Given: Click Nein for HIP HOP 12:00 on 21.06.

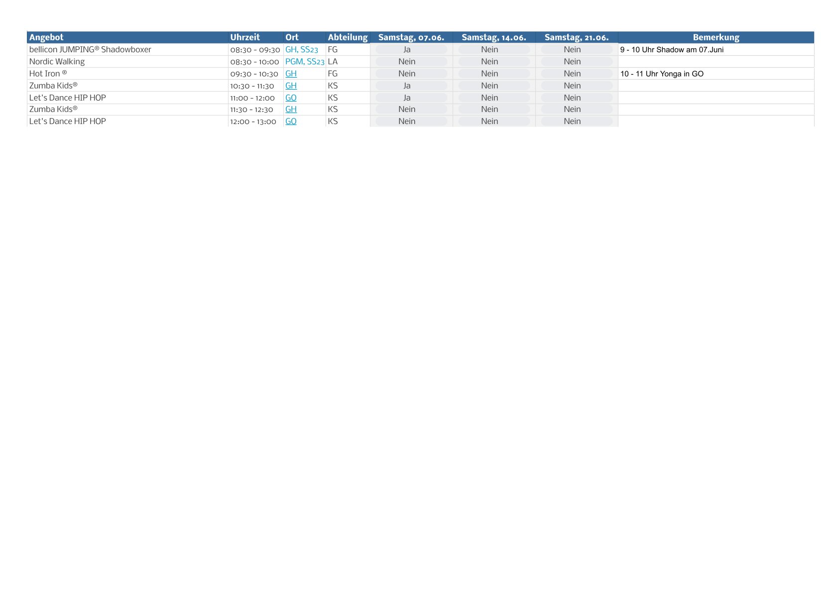Looking at the screenshot, I should 577,121.
